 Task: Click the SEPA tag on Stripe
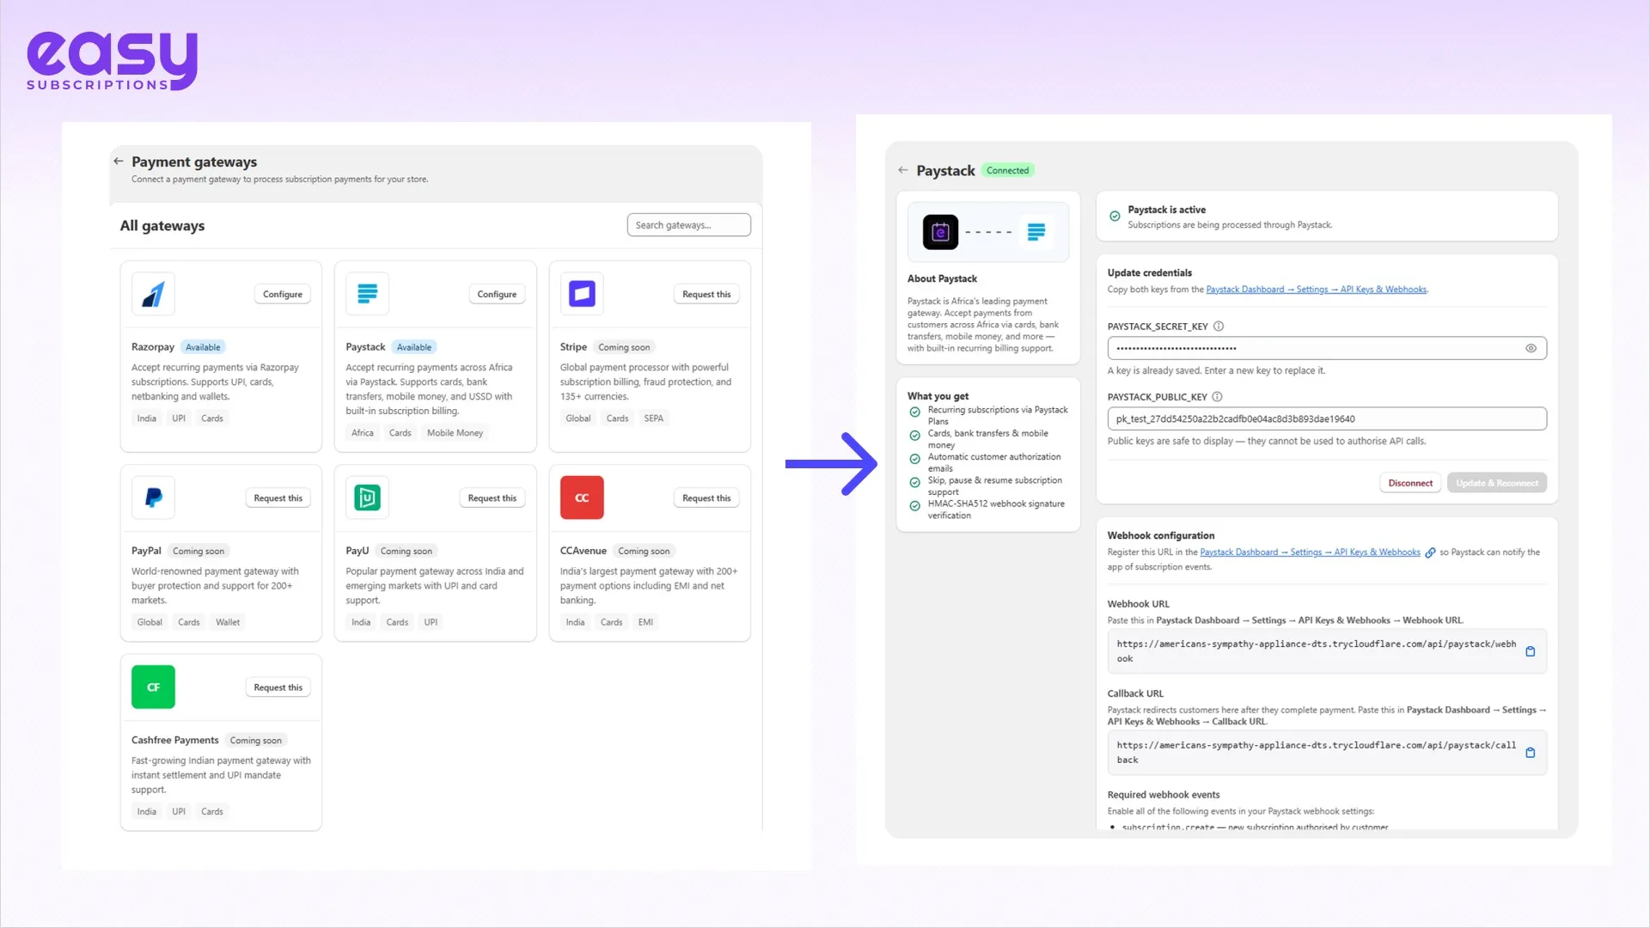pyautogui.click(x=653, y=418)
